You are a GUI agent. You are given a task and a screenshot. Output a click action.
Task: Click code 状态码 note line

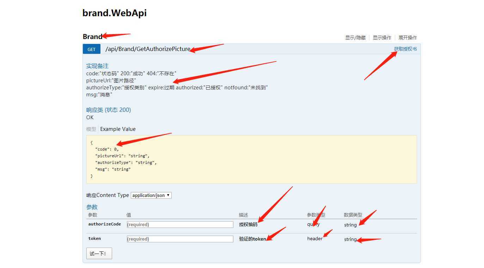pyautogui.click(x=131, y=74)
